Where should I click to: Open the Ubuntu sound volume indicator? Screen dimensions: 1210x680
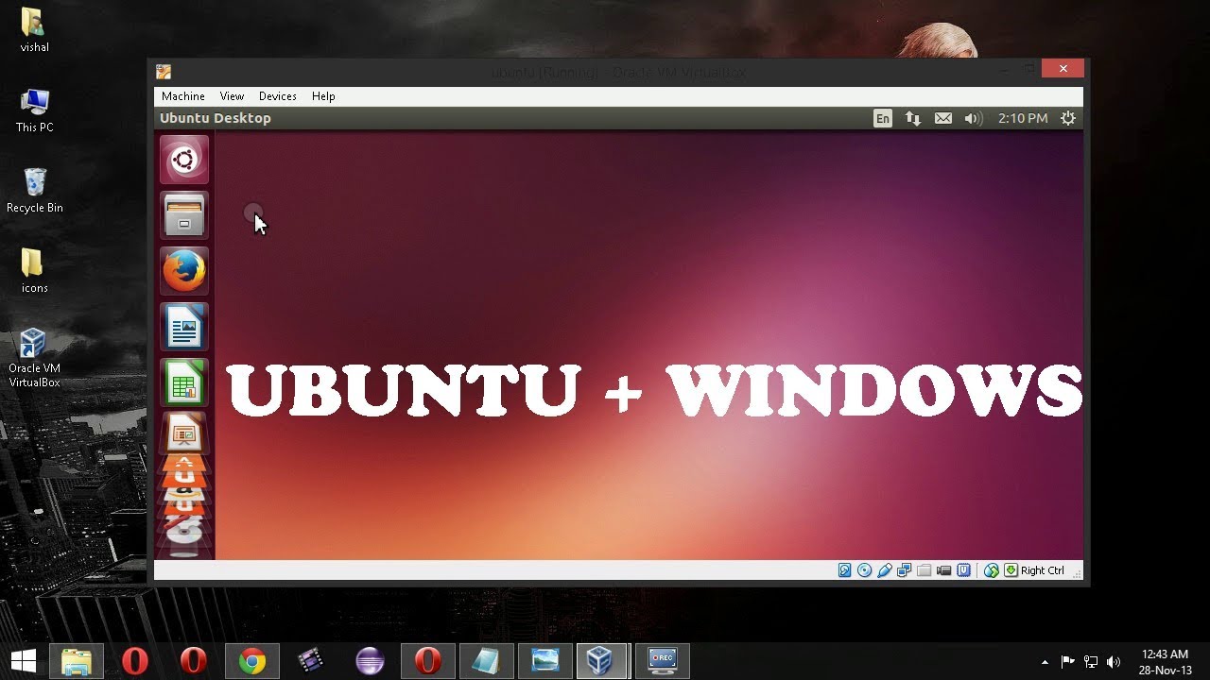[x=973, y=118]
